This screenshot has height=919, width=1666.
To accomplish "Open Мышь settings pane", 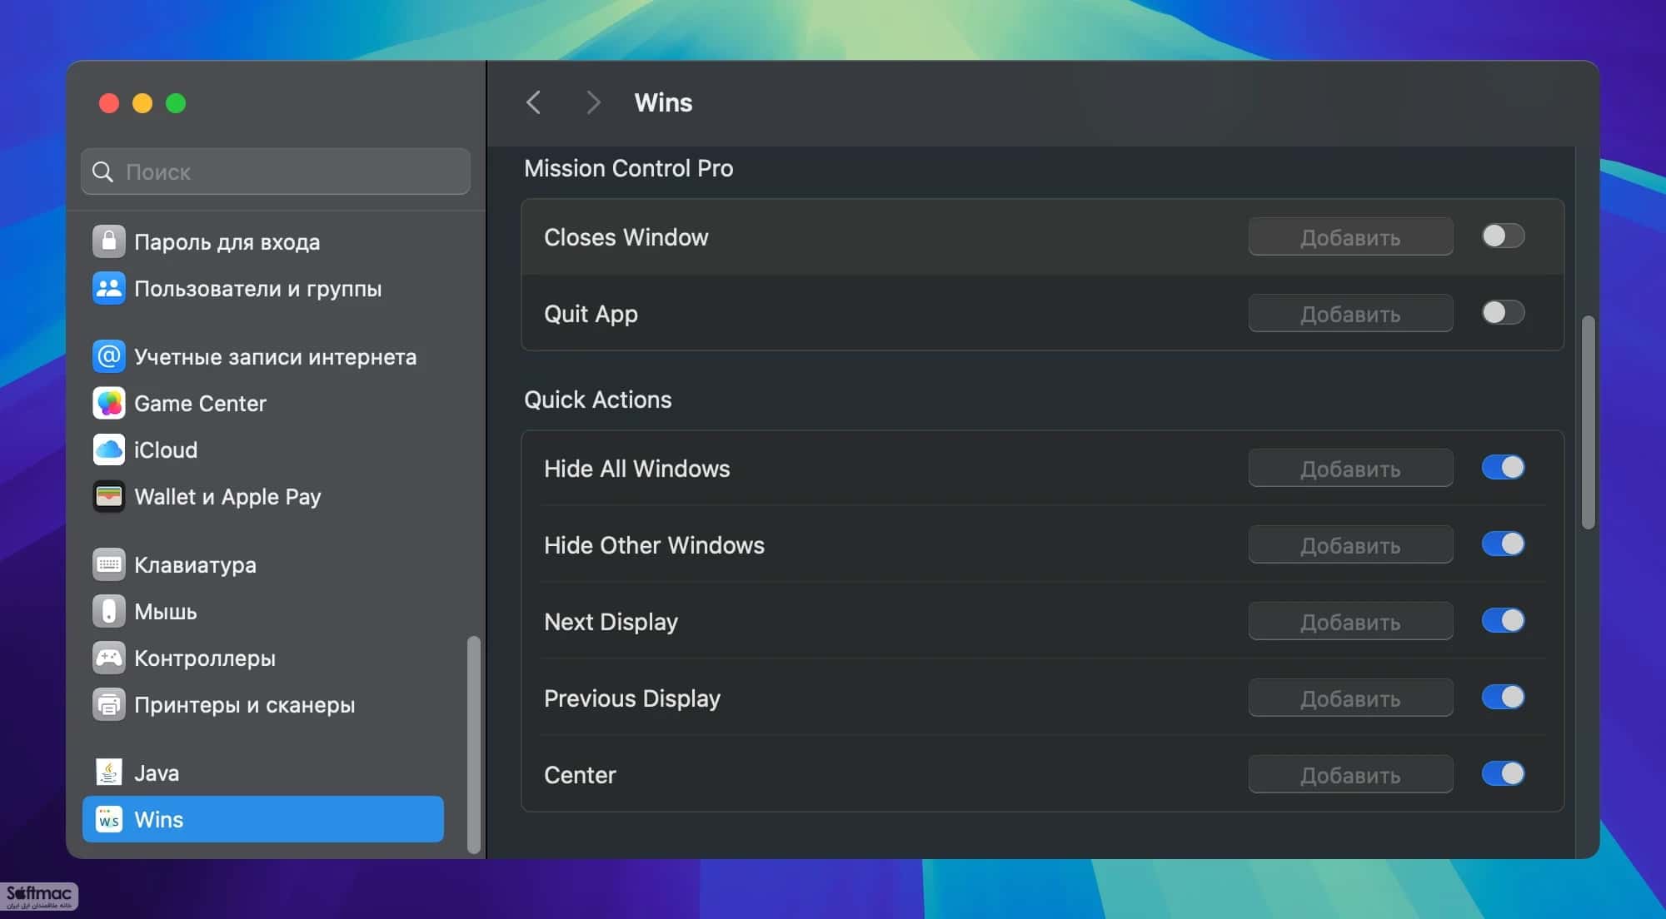I will [263, 611].
